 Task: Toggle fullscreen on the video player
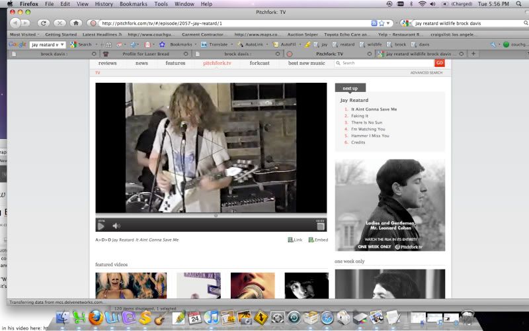321,226
